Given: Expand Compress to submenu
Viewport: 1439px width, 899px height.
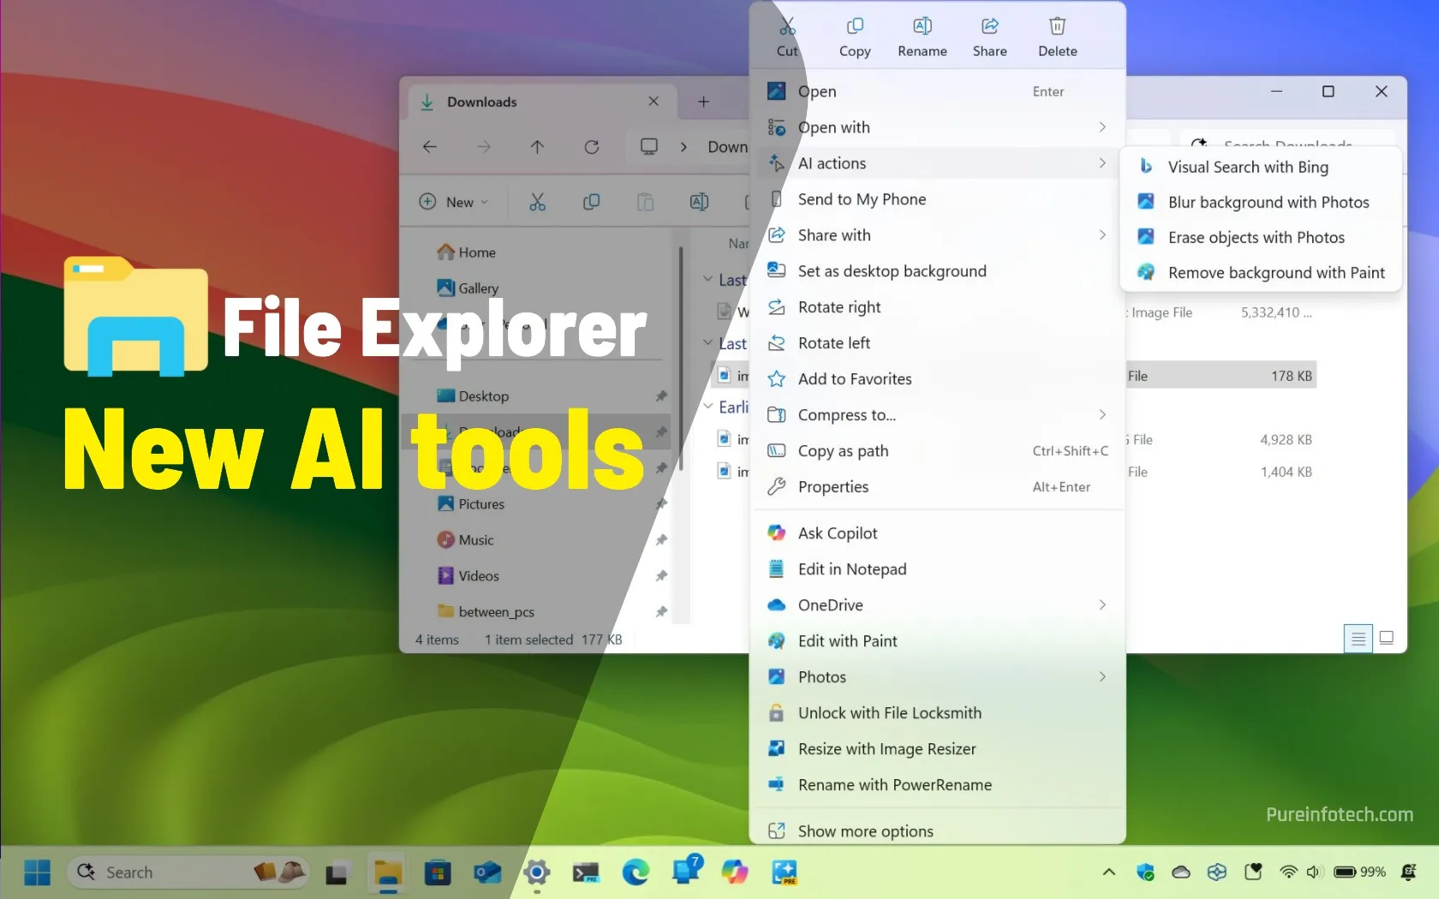Looking at the screenshot, I should 938,415.
